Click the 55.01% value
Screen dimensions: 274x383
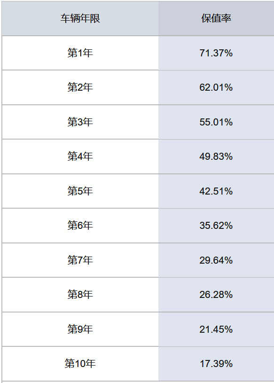point(216,122)
